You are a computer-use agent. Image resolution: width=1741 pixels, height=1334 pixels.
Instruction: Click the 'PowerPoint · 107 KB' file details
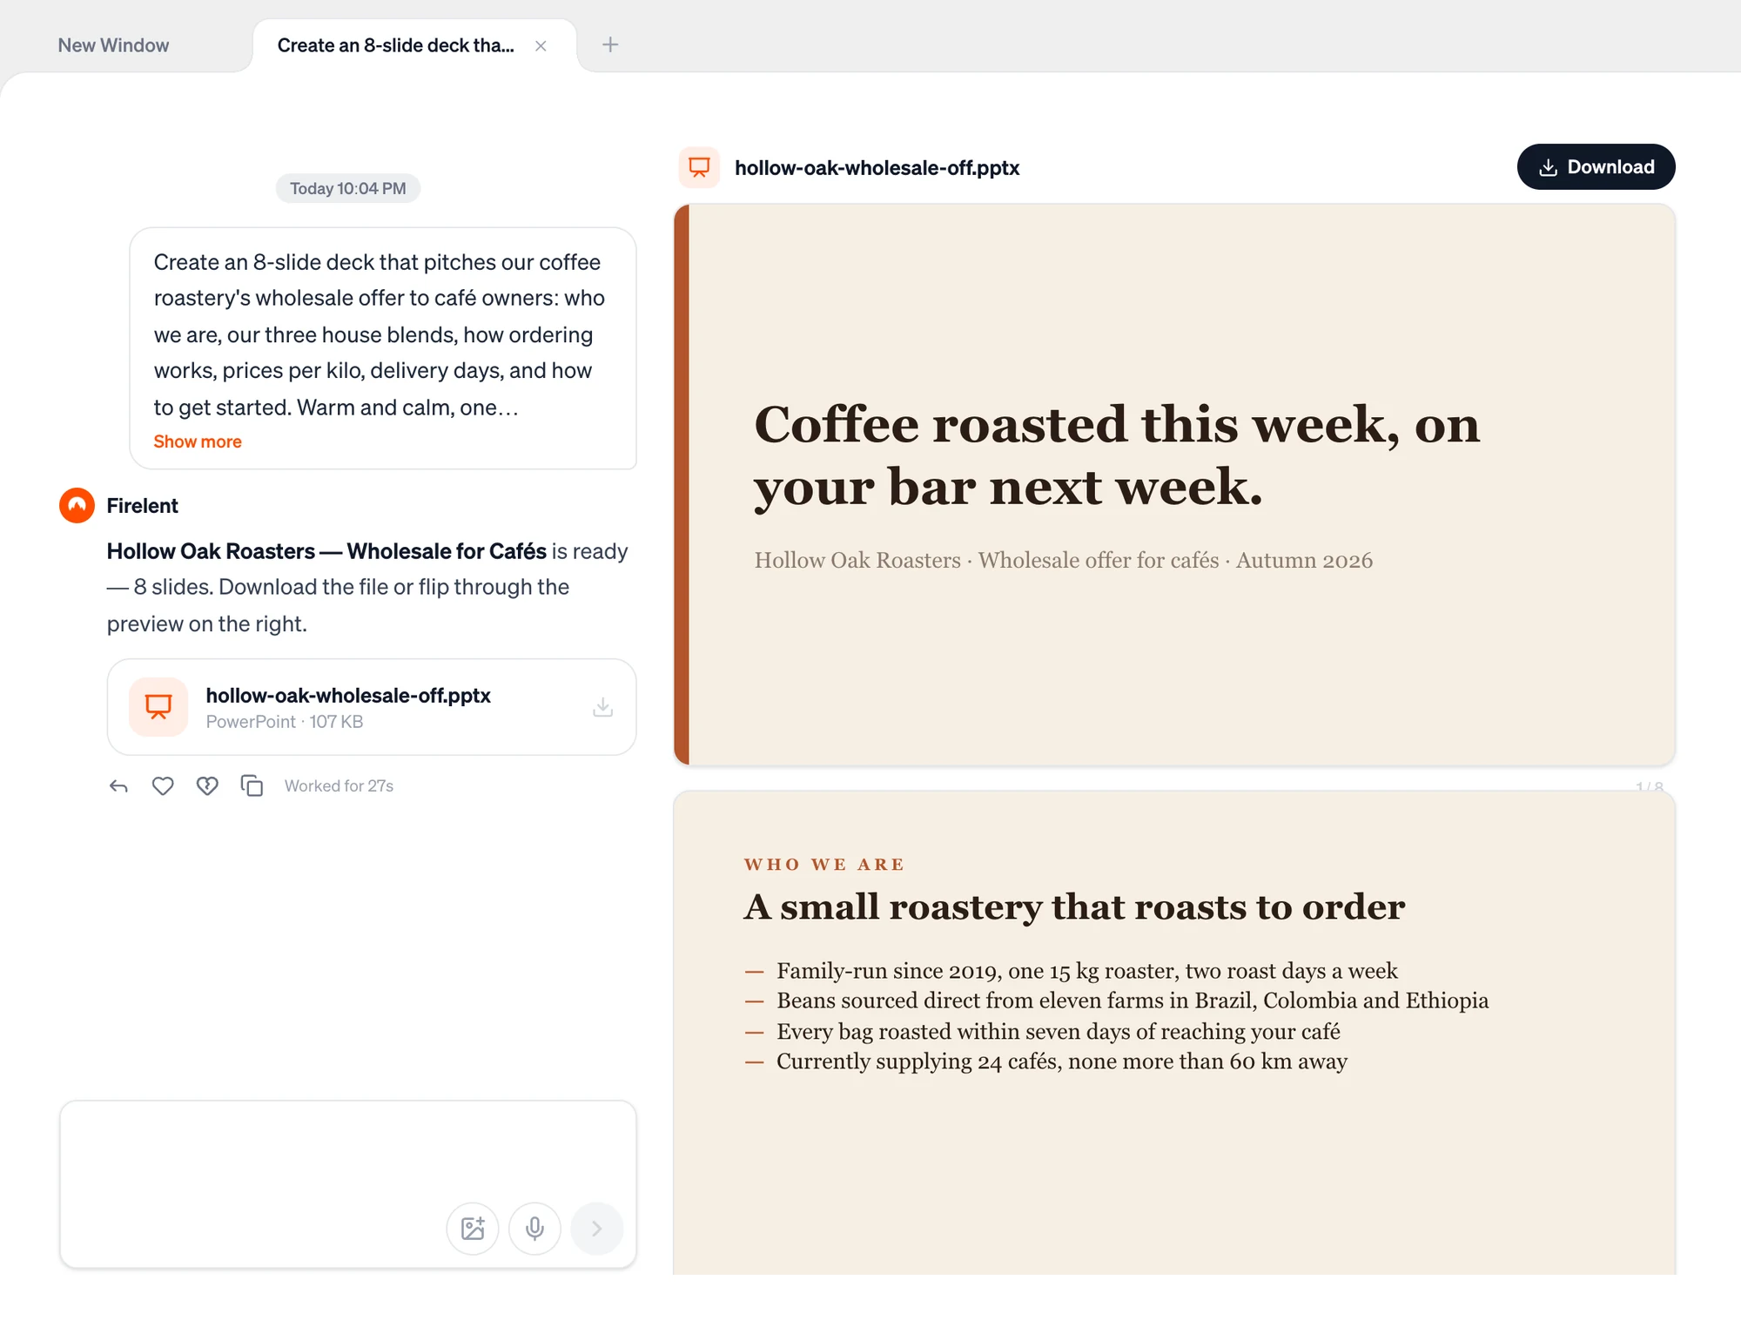[285, 722]
